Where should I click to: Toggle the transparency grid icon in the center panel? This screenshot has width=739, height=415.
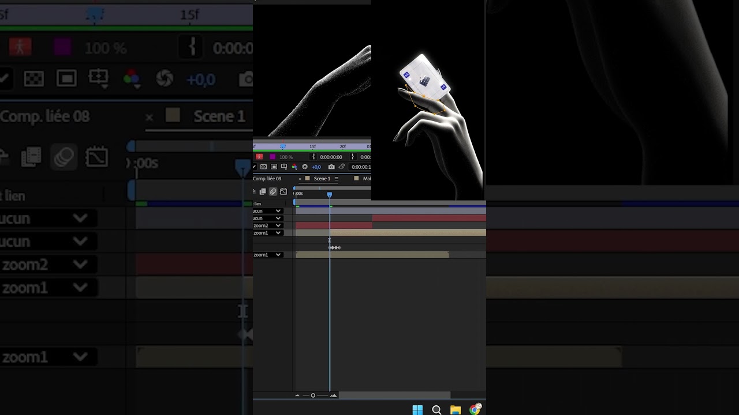[263, 167]
